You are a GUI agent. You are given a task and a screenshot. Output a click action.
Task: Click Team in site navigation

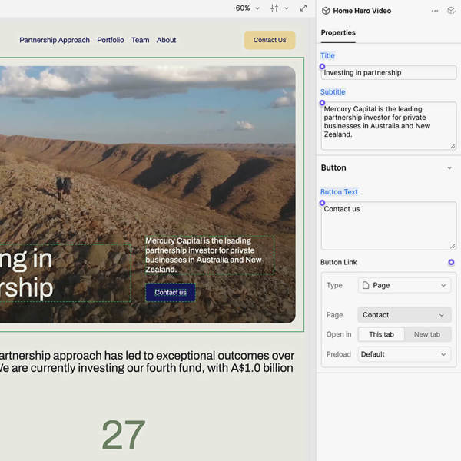(141, 40)
